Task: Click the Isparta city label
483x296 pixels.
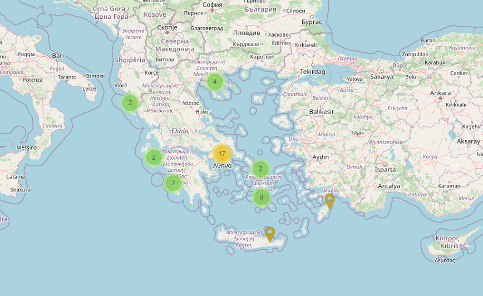Action: 386,170
